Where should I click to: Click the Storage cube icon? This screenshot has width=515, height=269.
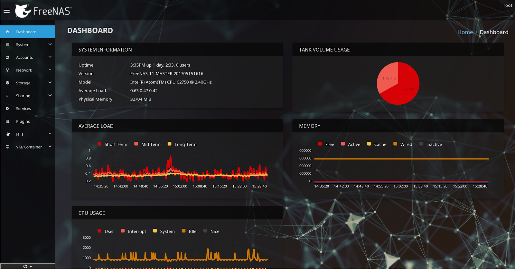click(7, 83)
